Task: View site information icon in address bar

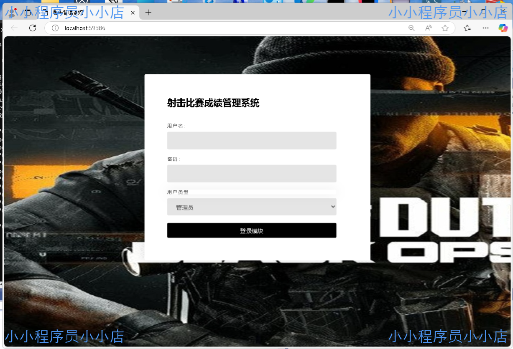Action: (55, 28)
